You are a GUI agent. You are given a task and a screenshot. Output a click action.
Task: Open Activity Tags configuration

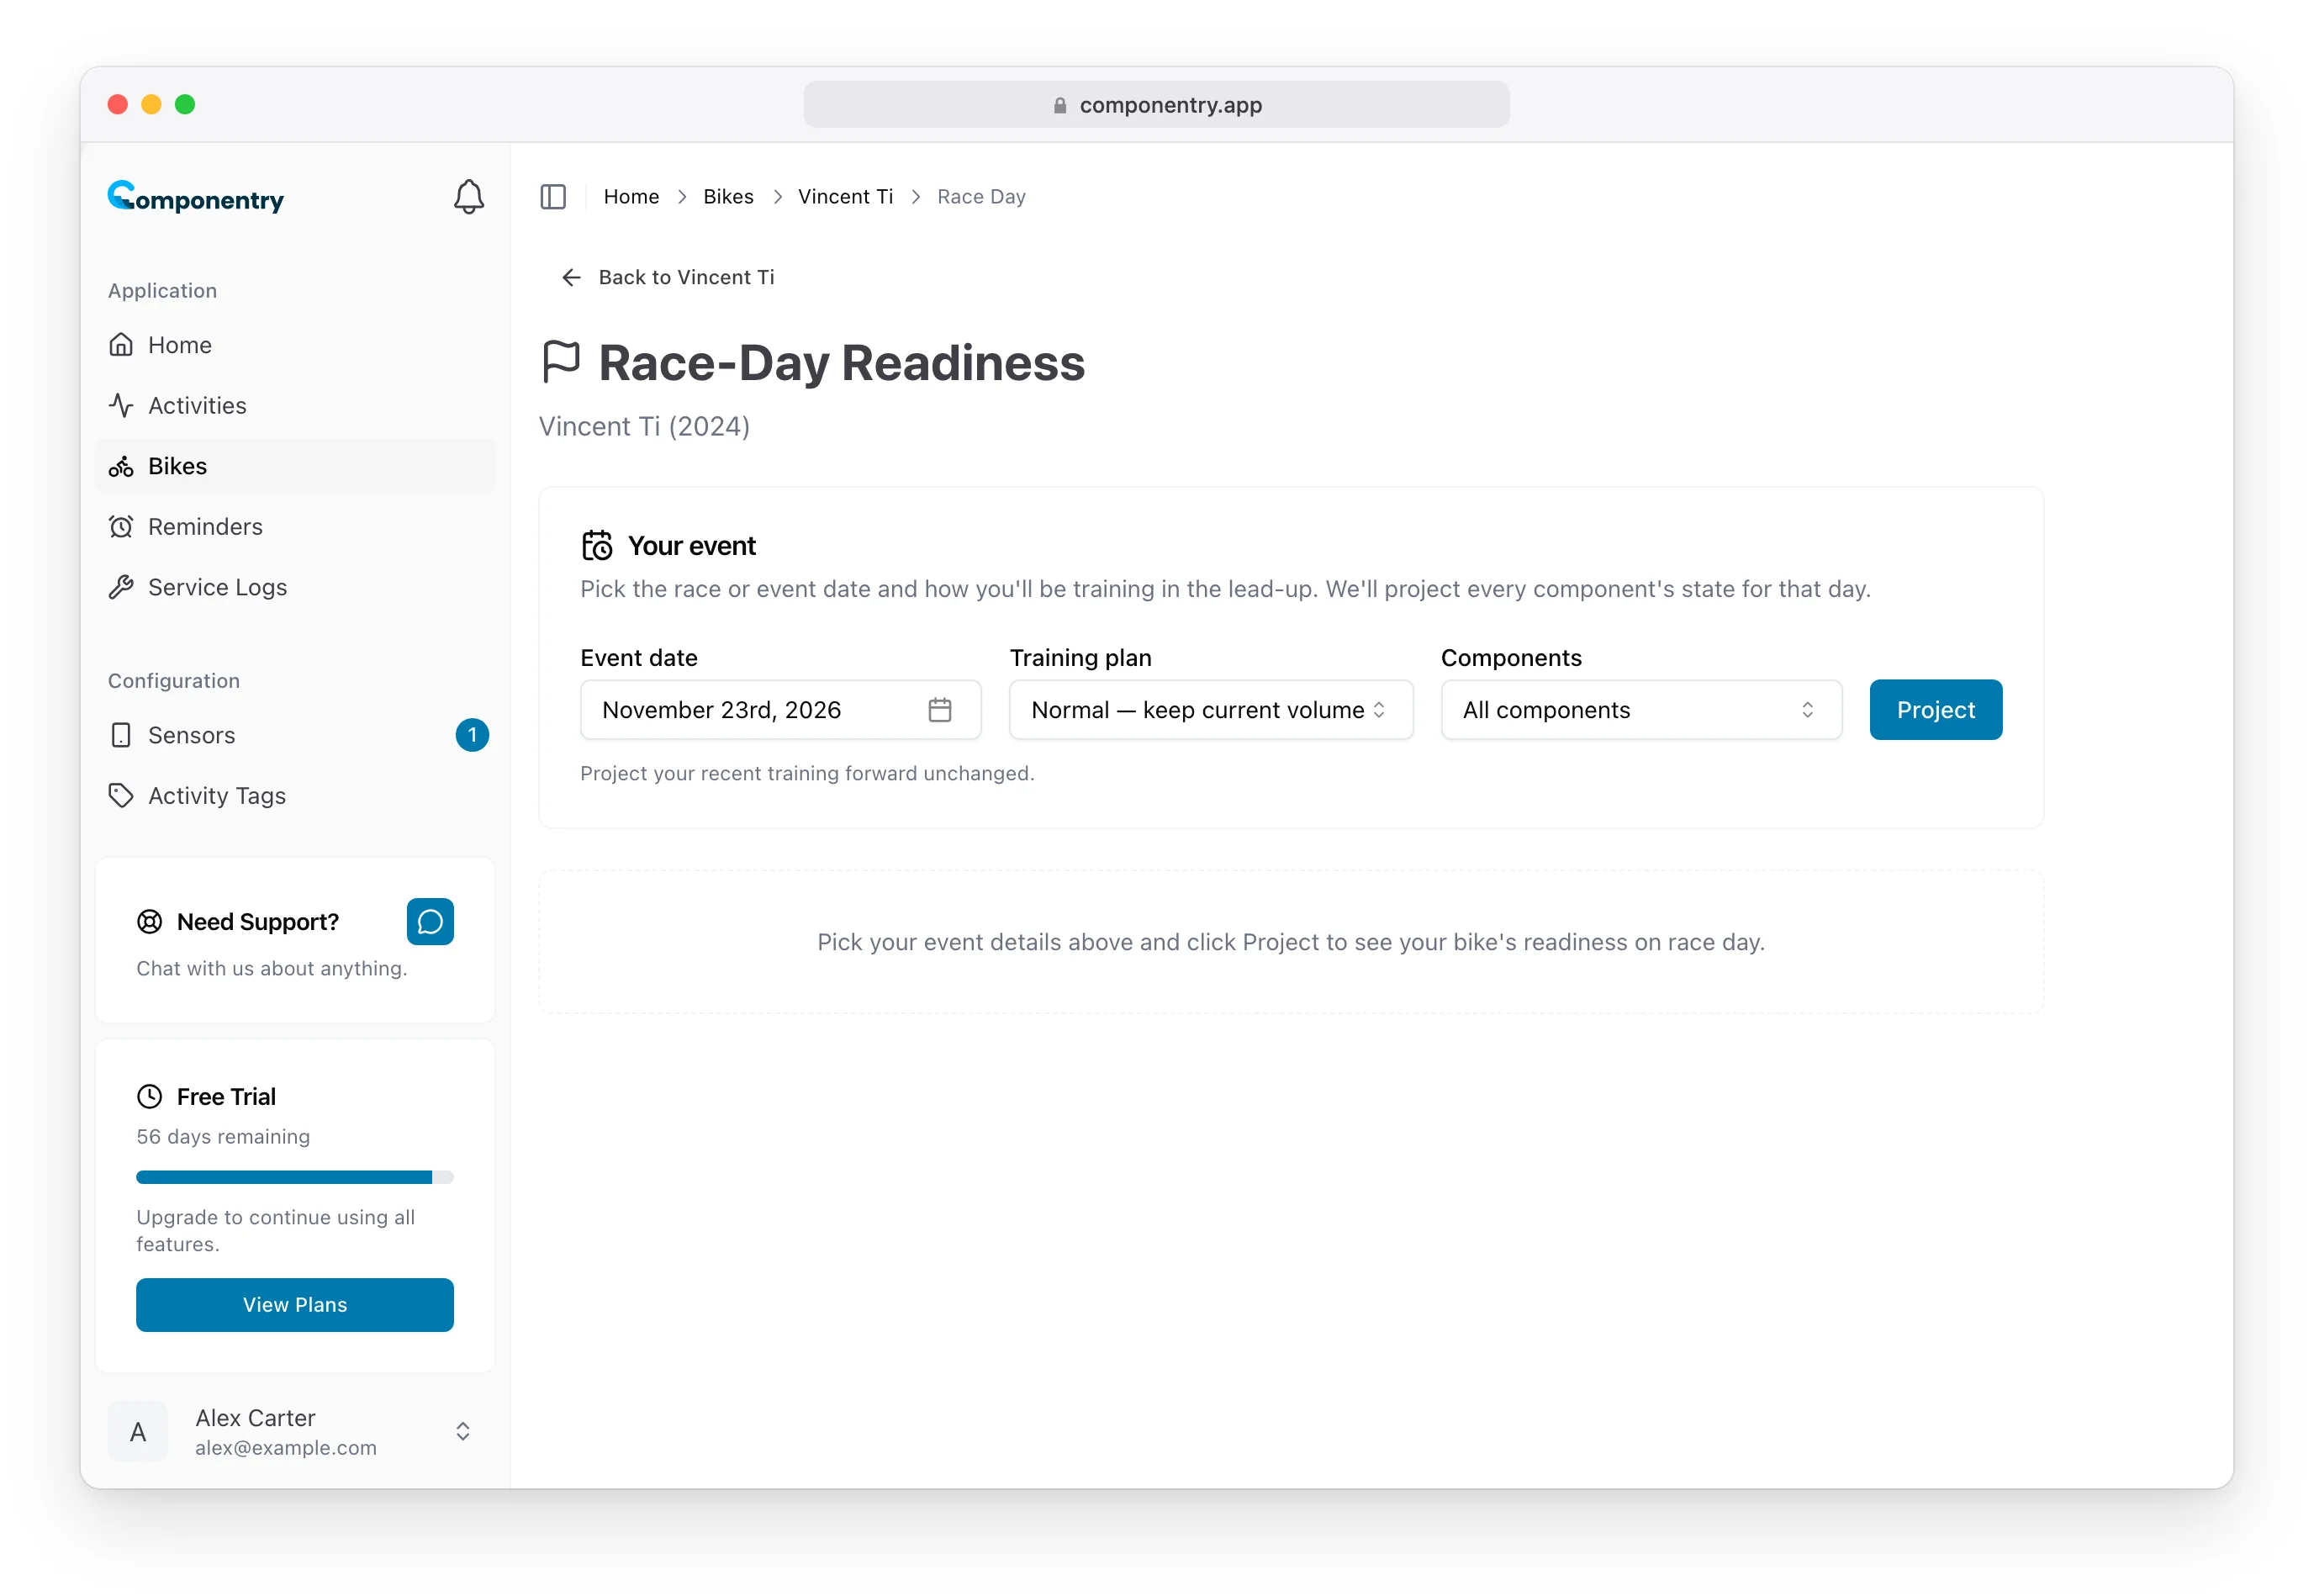click(295, 795)
